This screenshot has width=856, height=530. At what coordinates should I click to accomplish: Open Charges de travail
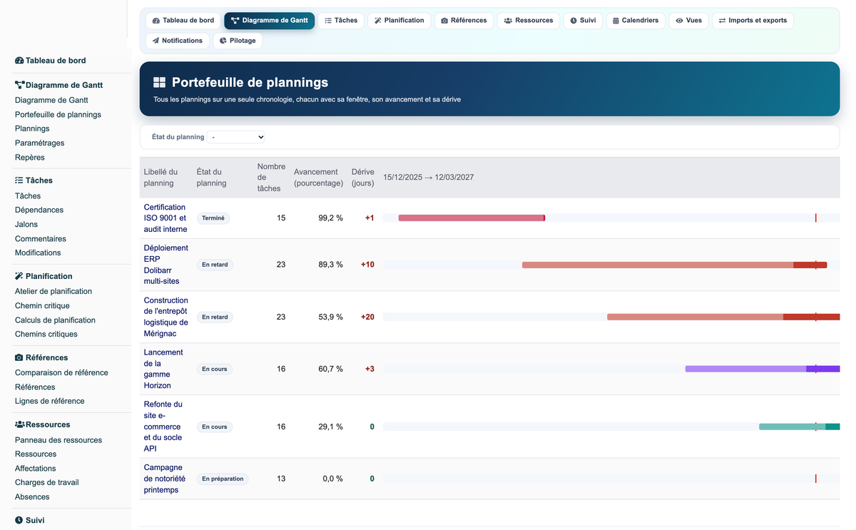point(47,483)
